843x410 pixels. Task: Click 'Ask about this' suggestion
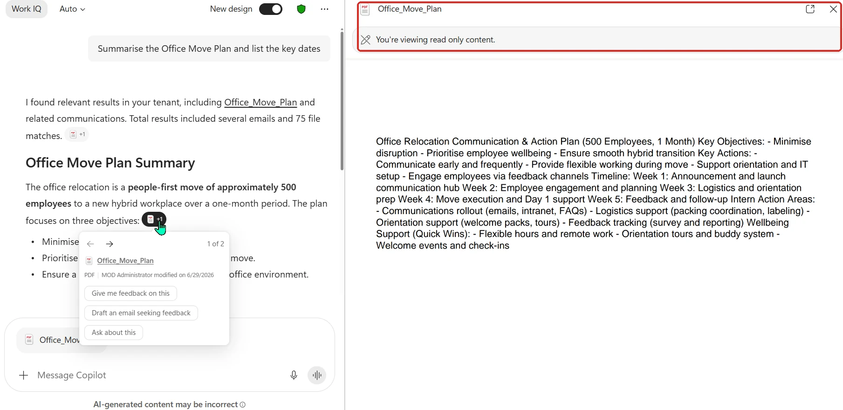(114, 333)
